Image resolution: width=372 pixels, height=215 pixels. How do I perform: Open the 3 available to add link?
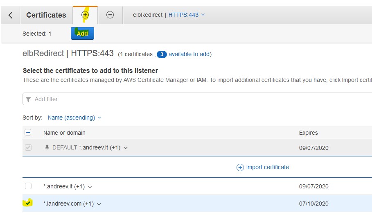tap(189, 54)
